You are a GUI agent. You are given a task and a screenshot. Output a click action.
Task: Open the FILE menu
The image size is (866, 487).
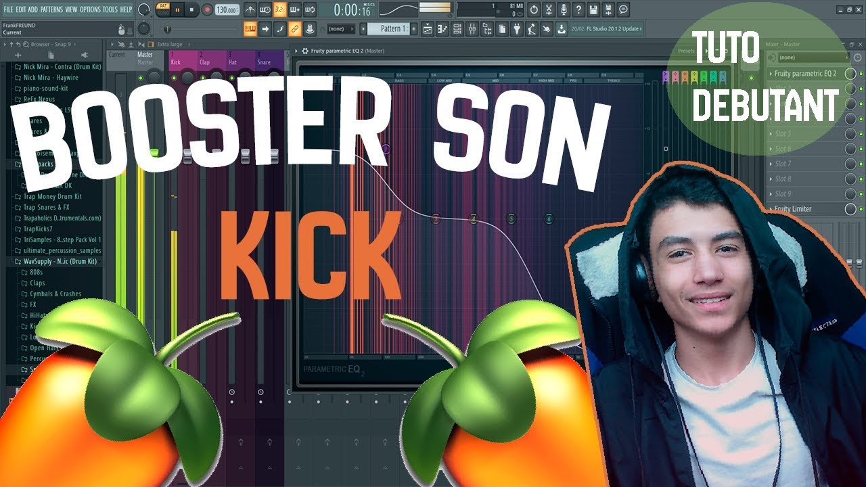click(8, 9)
